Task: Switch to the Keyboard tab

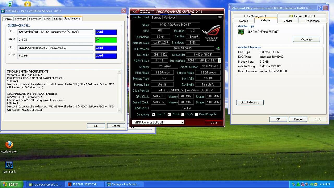Action: (x=21, y=19)
